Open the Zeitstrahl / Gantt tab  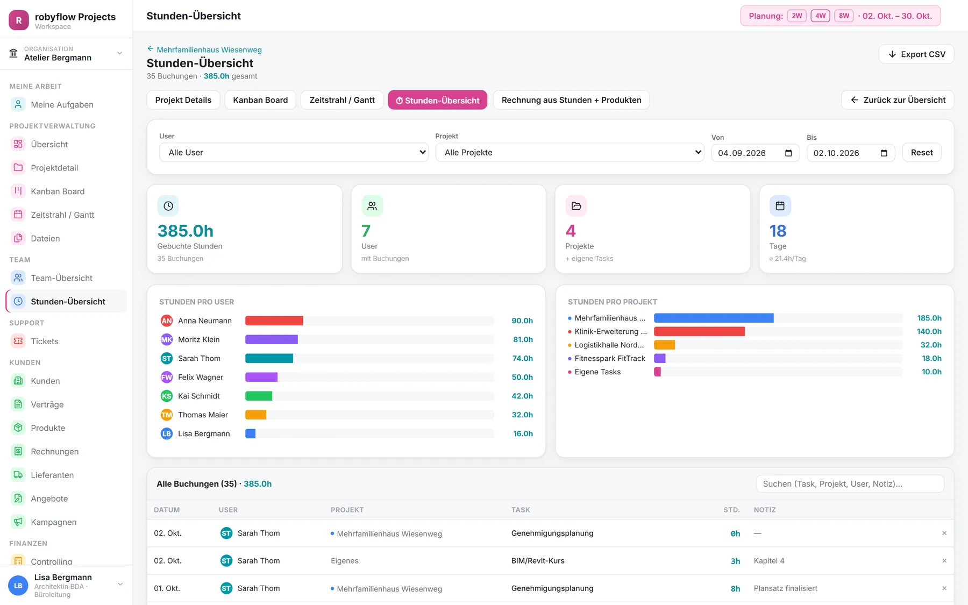(x=342, y=100)
